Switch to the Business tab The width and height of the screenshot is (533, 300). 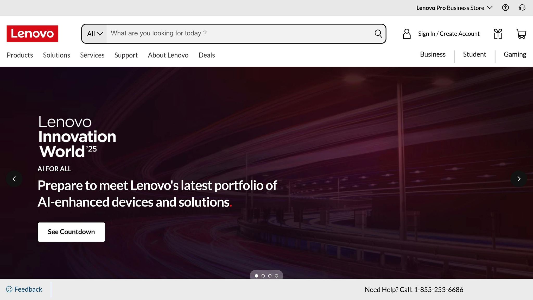[x=433, y=54]
